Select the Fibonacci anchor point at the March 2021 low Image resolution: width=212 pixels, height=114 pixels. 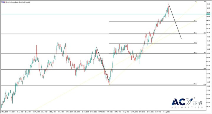pyautogui.click(x=109, y=85)
